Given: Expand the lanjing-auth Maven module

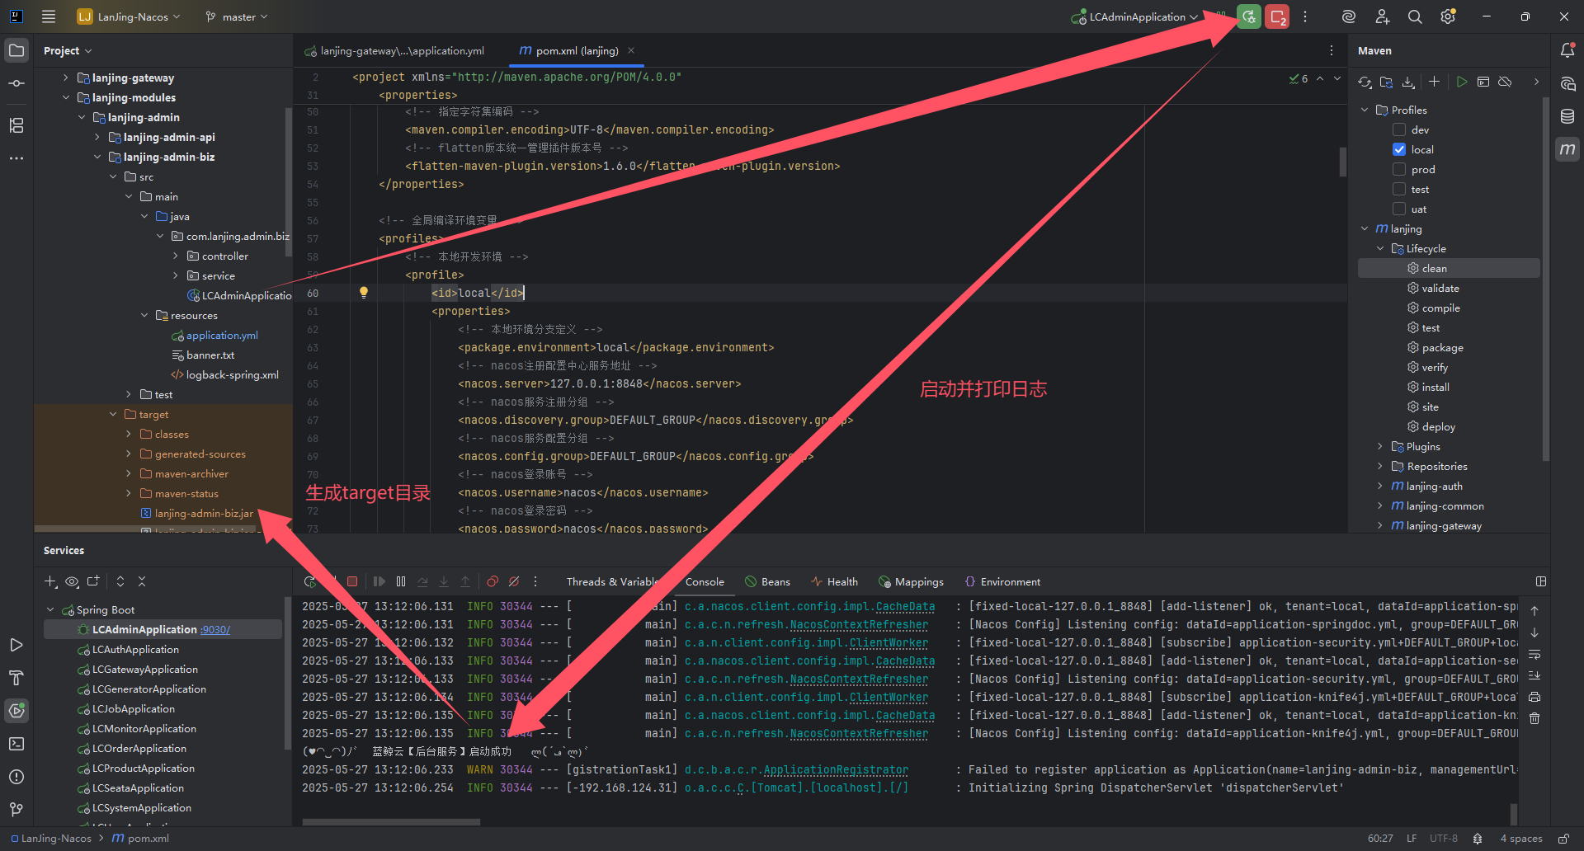Looking at the screenshot, I should pyautogui.click(x=1380, y=486).
